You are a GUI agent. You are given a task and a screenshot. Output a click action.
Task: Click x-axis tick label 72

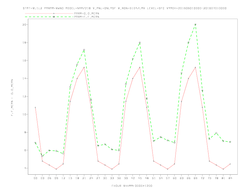[203, 178]
